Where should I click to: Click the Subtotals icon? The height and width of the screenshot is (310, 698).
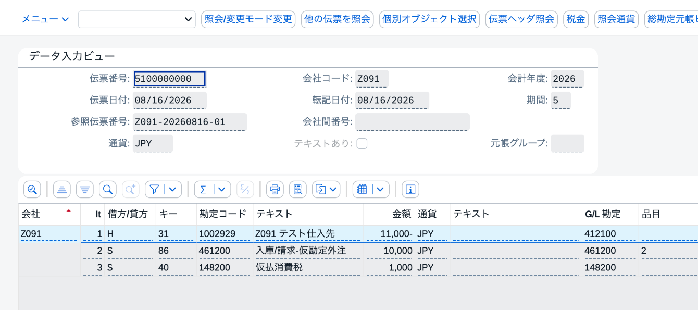point(245,190)
